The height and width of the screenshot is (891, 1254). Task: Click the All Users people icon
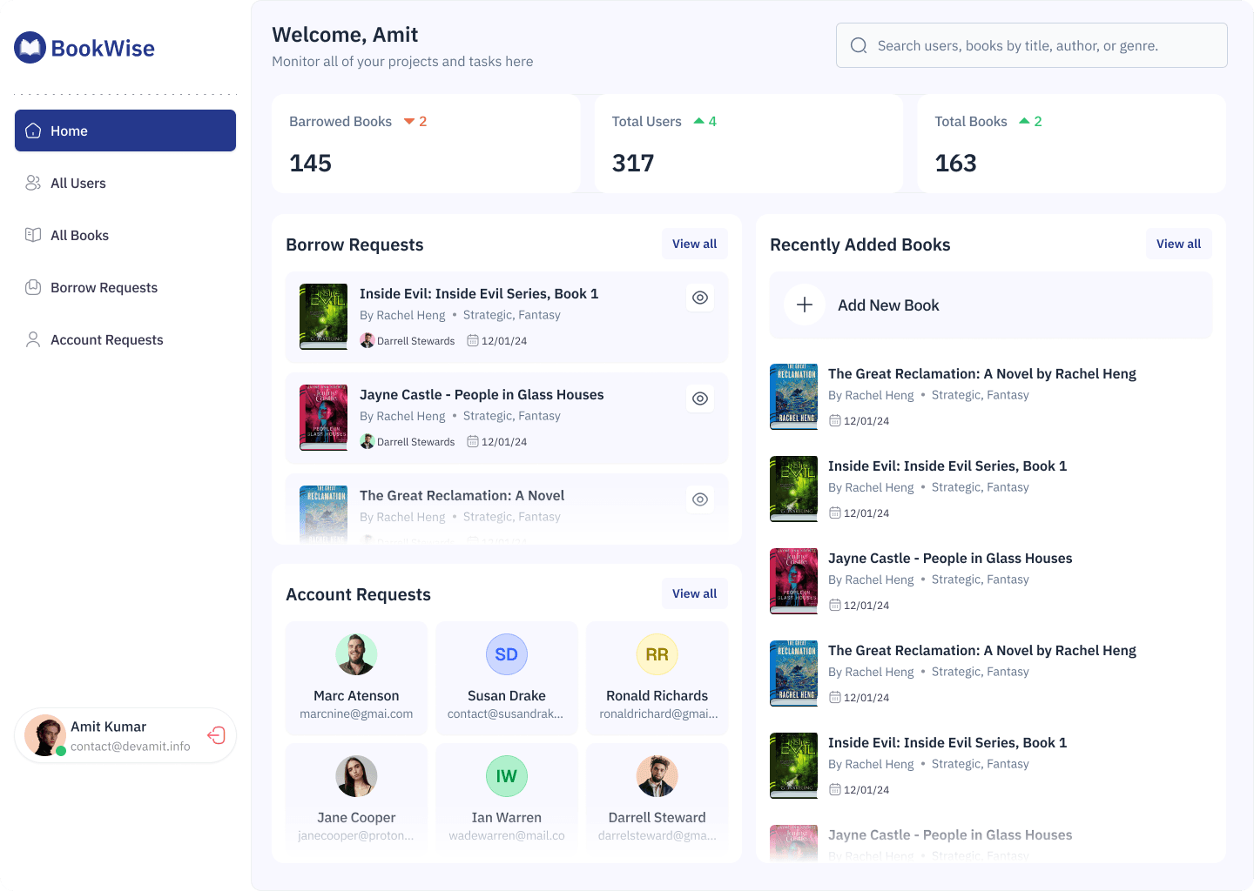(x=33, y=183)
